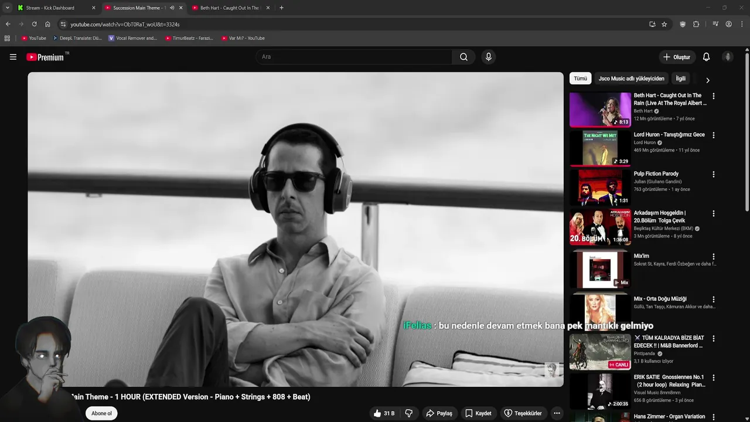This screenshot has width=750, height=422.
Task: Open options menu for Erik Satie video
Action: coord(713,378)
